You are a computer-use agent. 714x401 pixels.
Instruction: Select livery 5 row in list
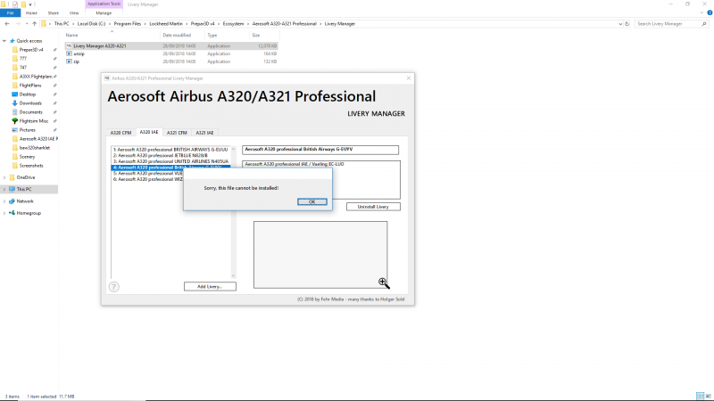147,173
